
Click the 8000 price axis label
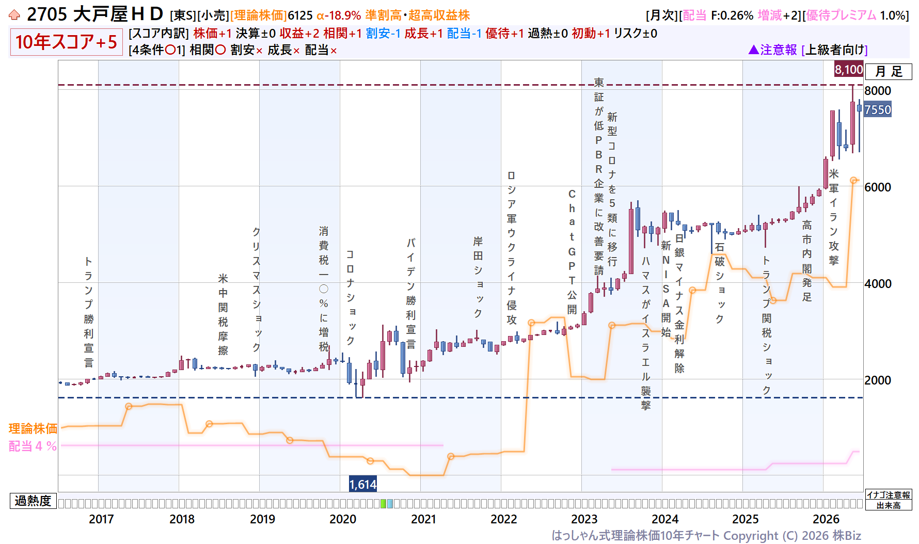(878, 90)
